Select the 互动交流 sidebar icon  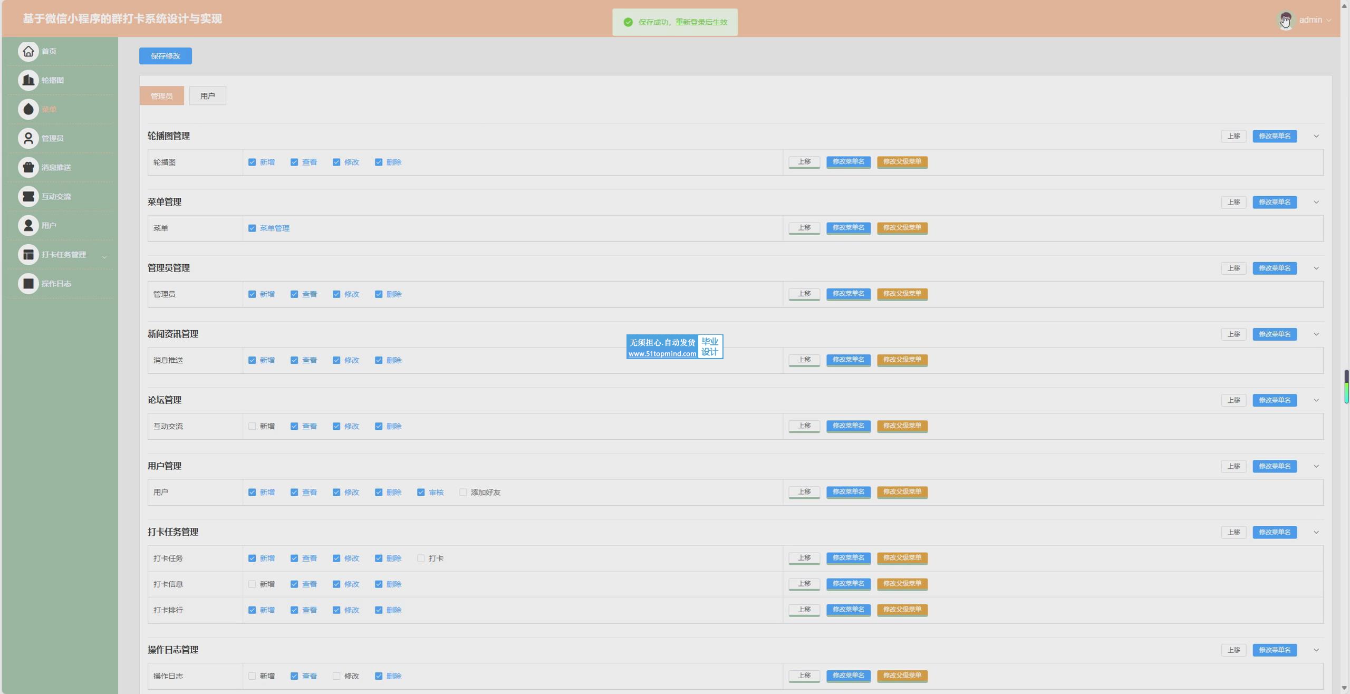click(28, 196)
